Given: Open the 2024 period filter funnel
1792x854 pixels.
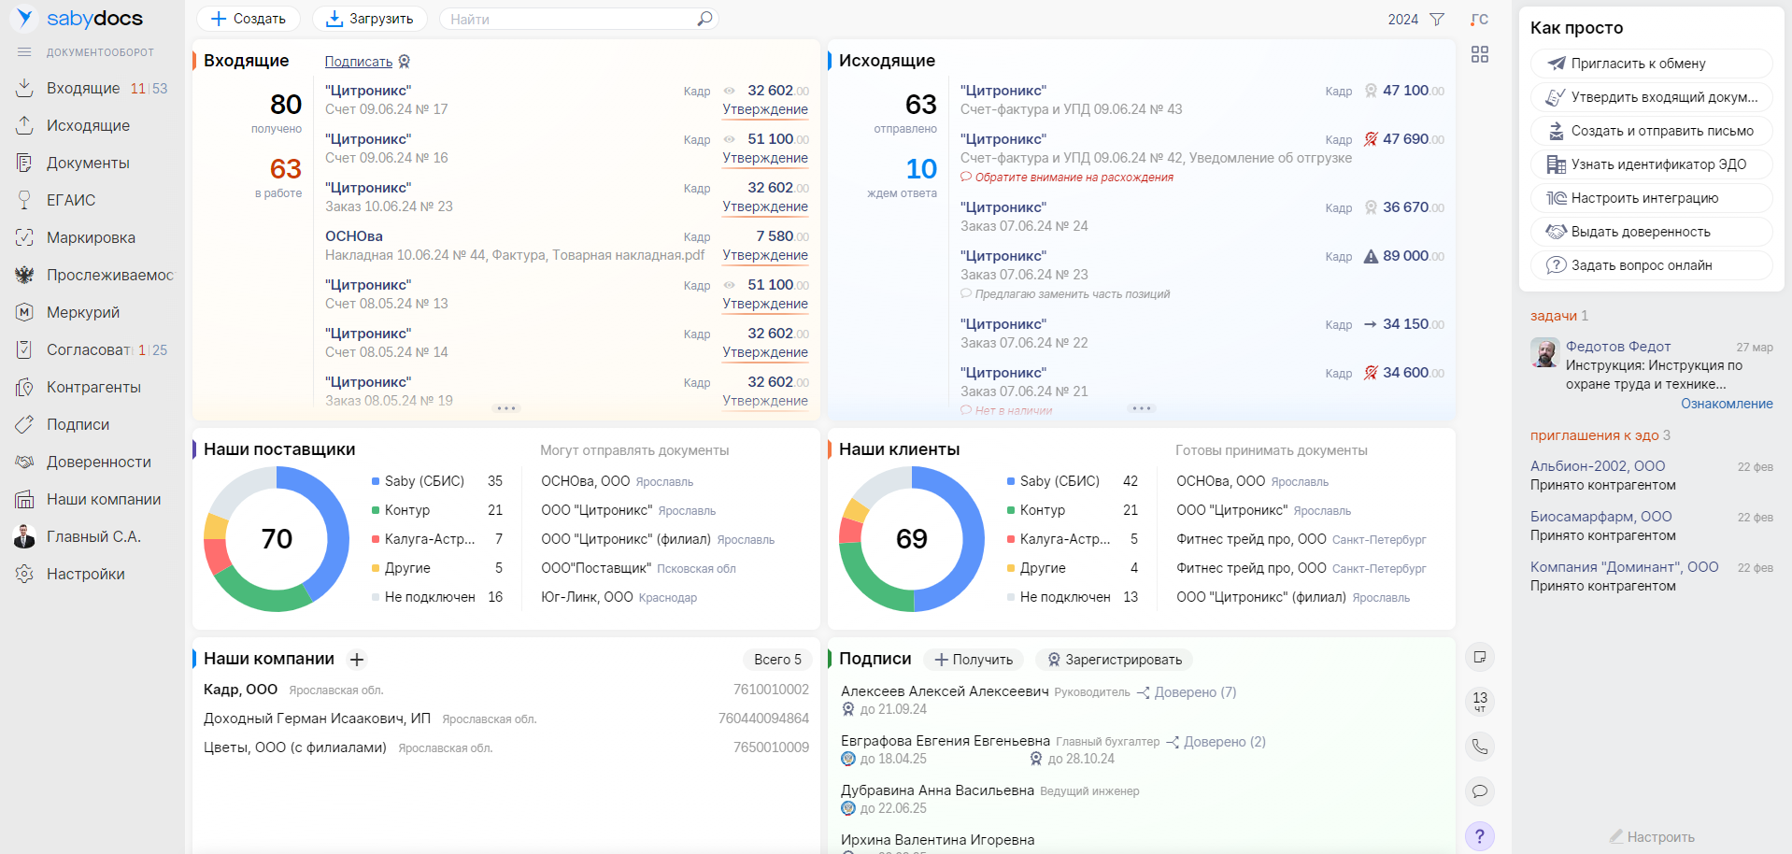Looking at the screenshot, I should [1437, 20].
